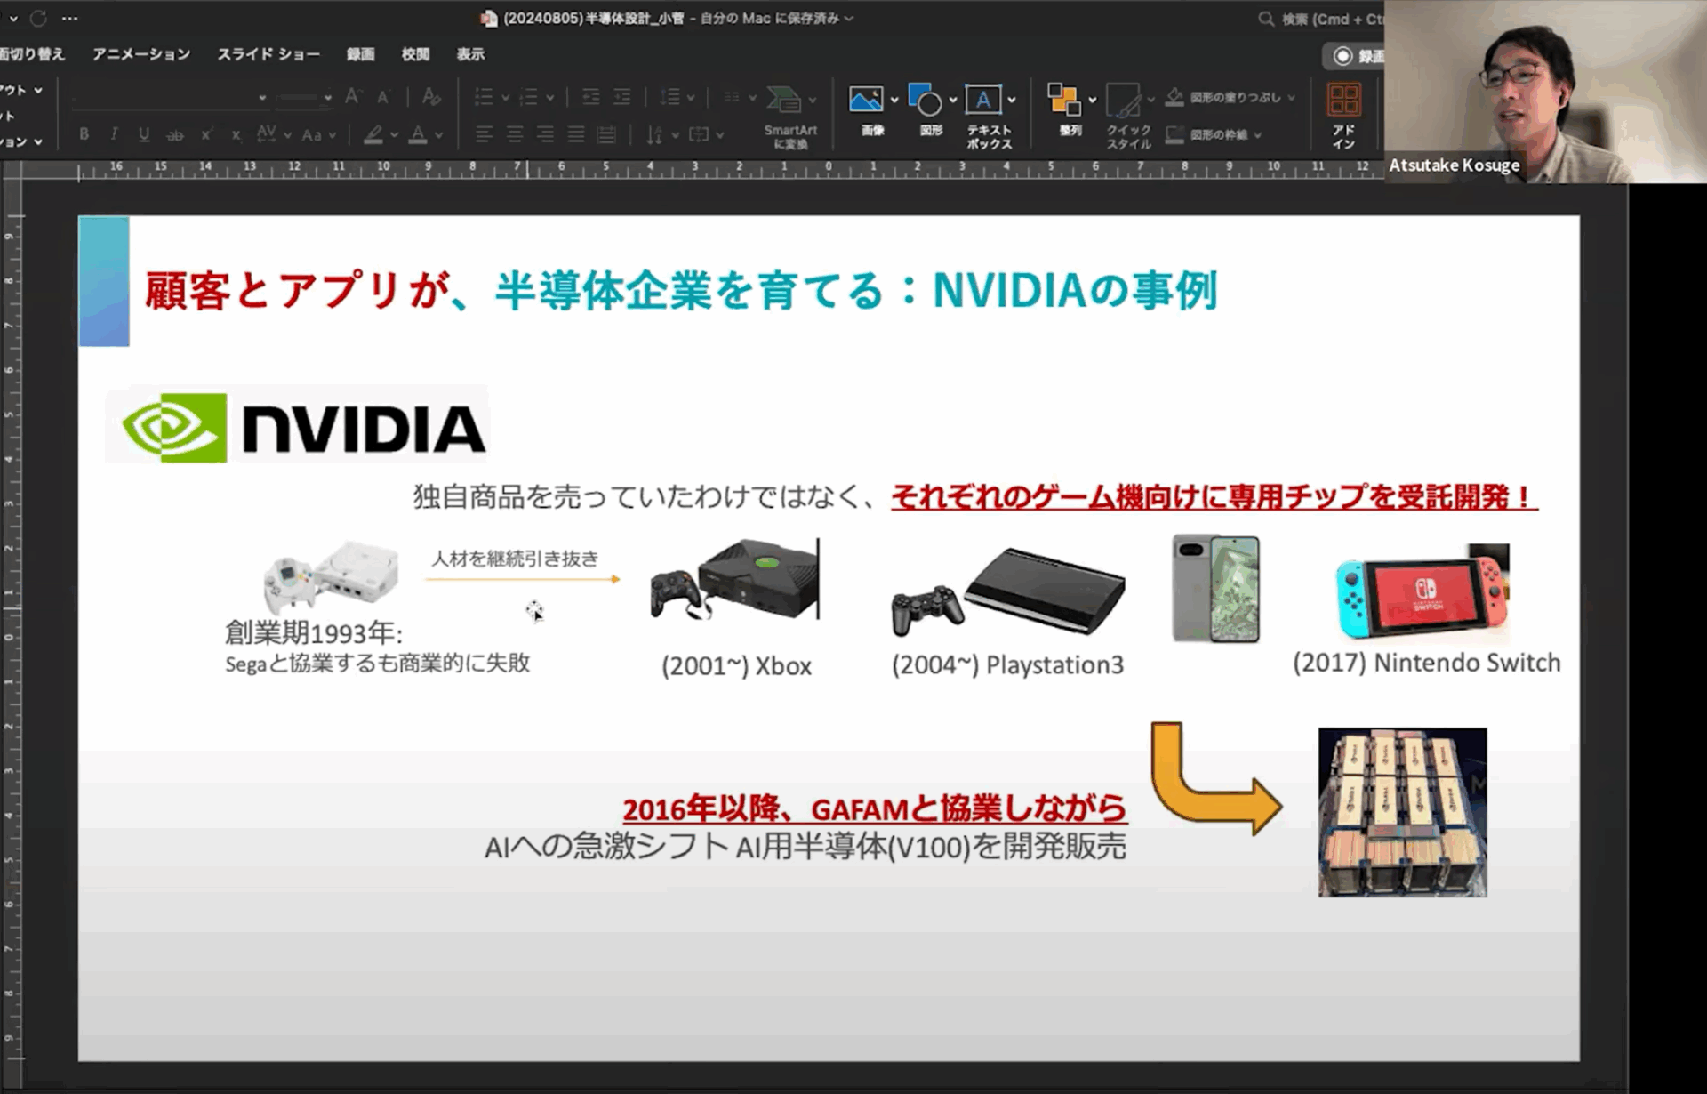Expand font name dropdown
The width and height of the screenshot is (1707, 1094).
[x=261, y=97]
